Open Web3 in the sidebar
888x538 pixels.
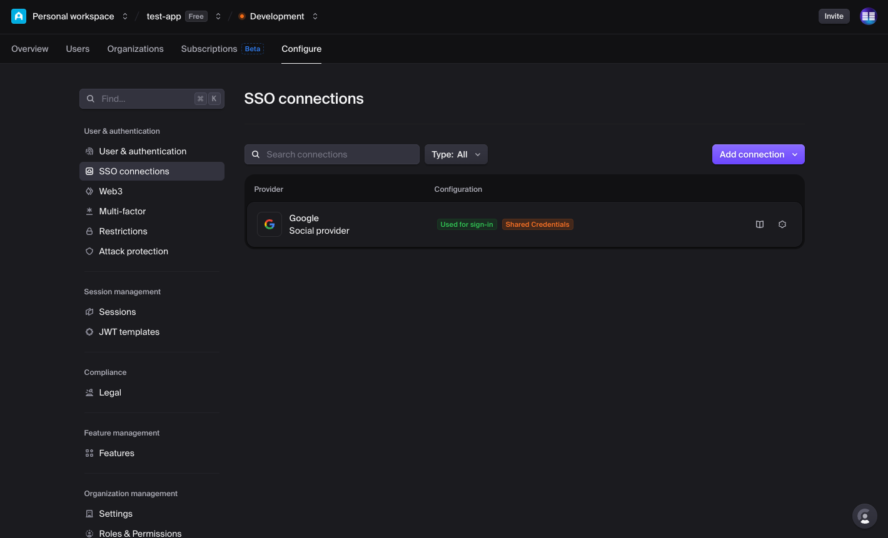tap(111, 191)
